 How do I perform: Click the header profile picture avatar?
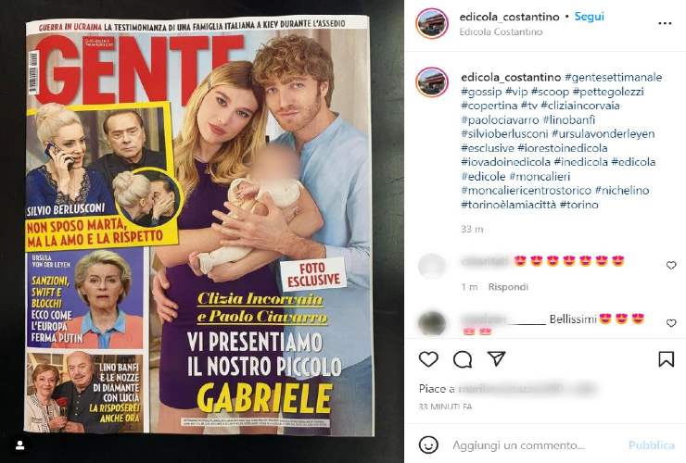point(432,23)
